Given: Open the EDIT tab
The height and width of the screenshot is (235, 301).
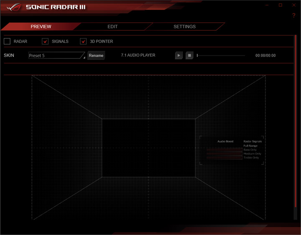Looking at the screenshot, I should tap(112, 26).
